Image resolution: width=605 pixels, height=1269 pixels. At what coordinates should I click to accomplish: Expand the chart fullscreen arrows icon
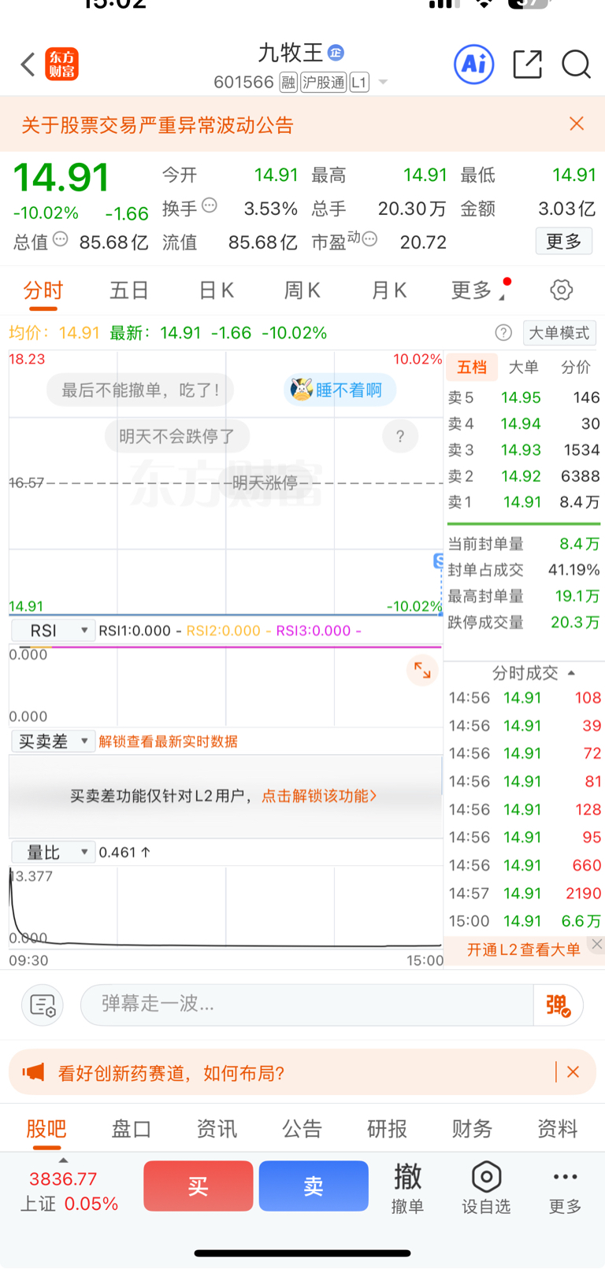422,670
